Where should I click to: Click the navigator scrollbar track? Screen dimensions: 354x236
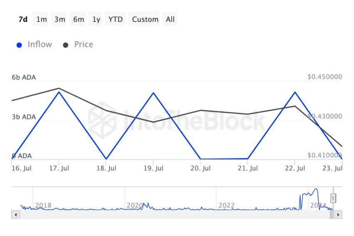(x=175, y=215)
